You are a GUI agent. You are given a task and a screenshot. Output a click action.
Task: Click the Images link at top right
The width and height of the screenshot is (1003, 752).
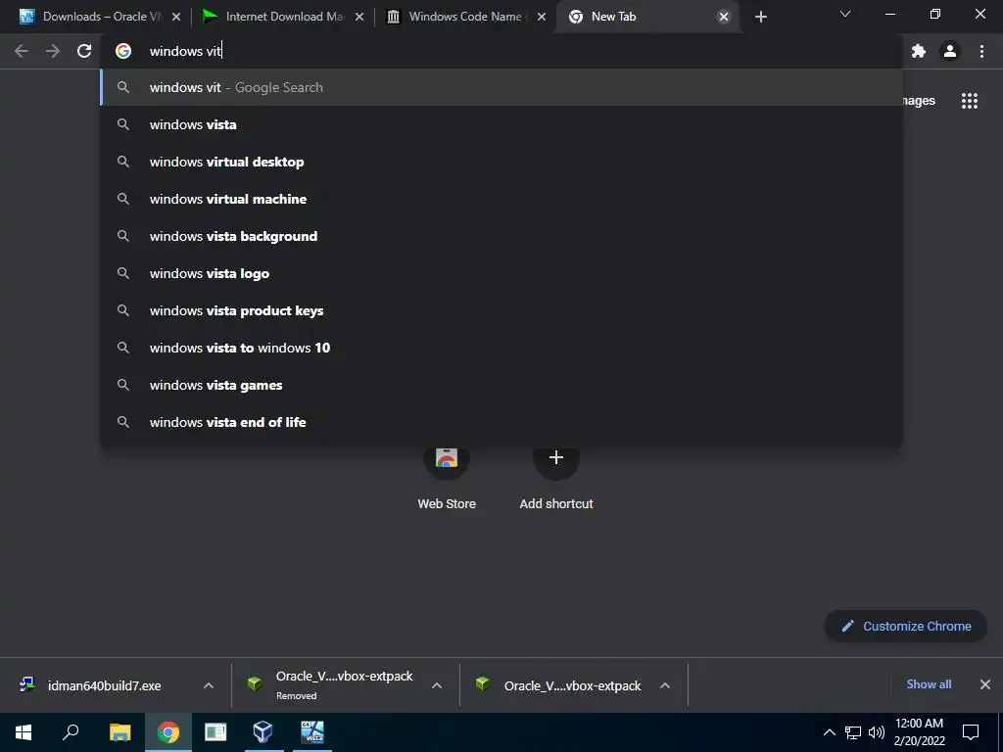click(x=919, y=101)
